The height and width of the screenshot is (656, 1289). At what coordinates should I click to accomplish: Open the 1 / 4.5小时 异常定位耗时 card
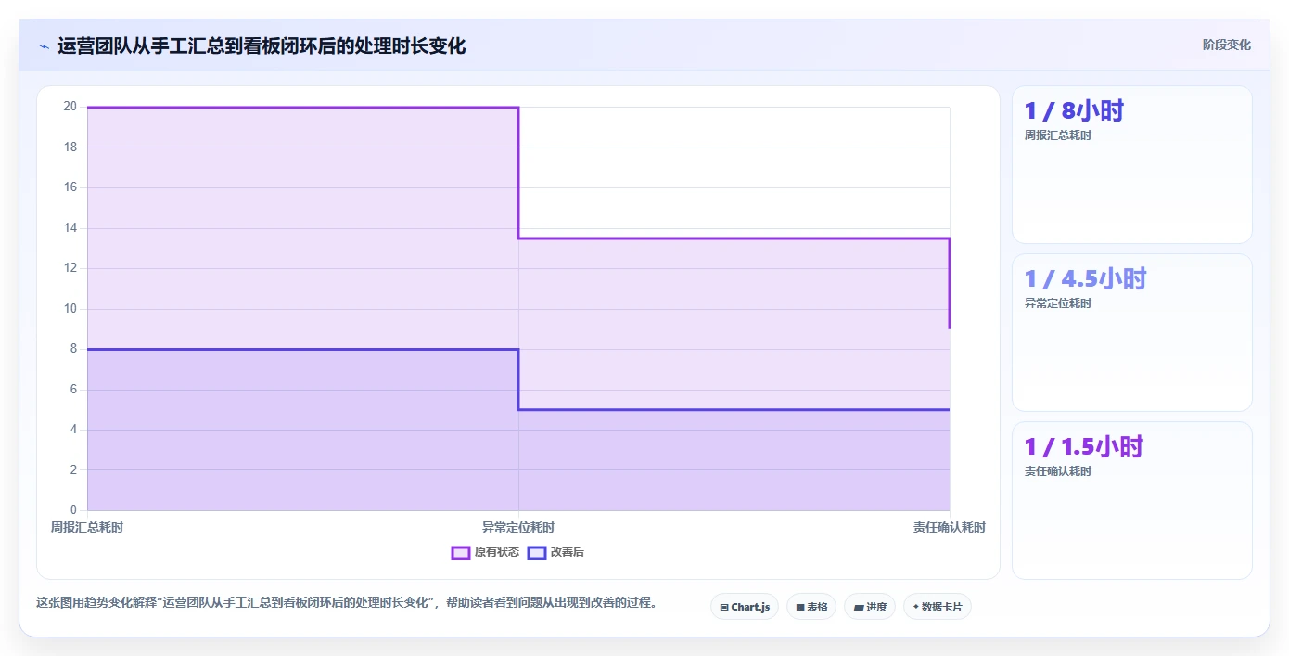[x=1132, y=333]
